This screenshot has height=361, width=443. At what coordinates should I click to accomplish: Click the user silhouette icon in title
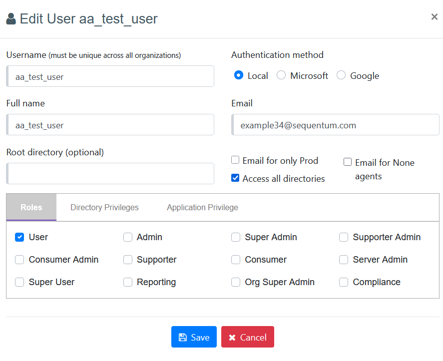(11, 19)
